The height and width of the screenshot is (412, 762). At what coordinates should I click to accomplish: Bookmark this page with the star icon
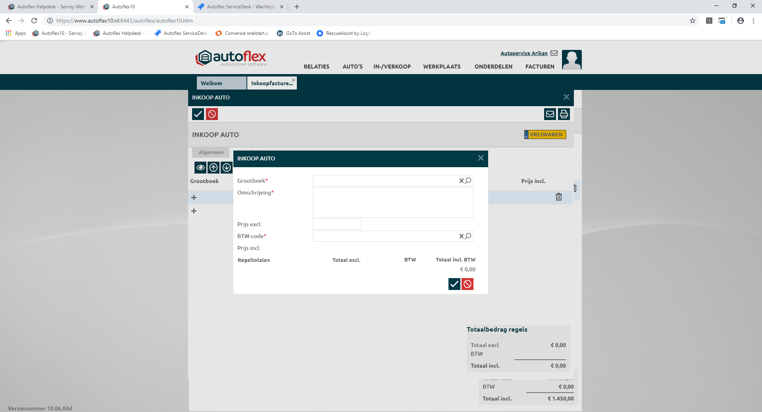pos(693,21)
